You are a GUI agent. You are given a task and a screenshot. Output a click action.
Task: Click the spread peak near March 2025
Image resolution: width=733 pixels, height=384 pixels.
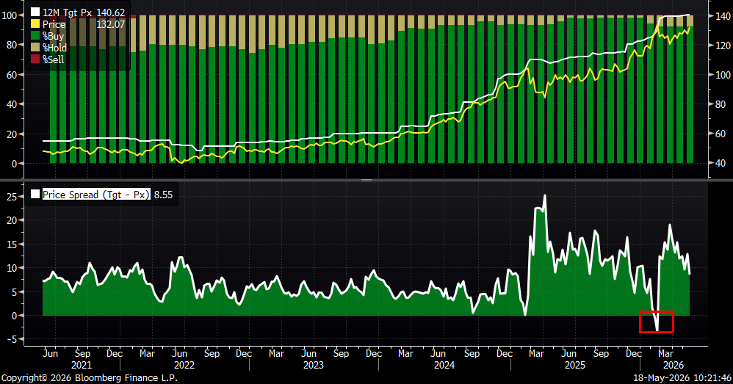544,196
